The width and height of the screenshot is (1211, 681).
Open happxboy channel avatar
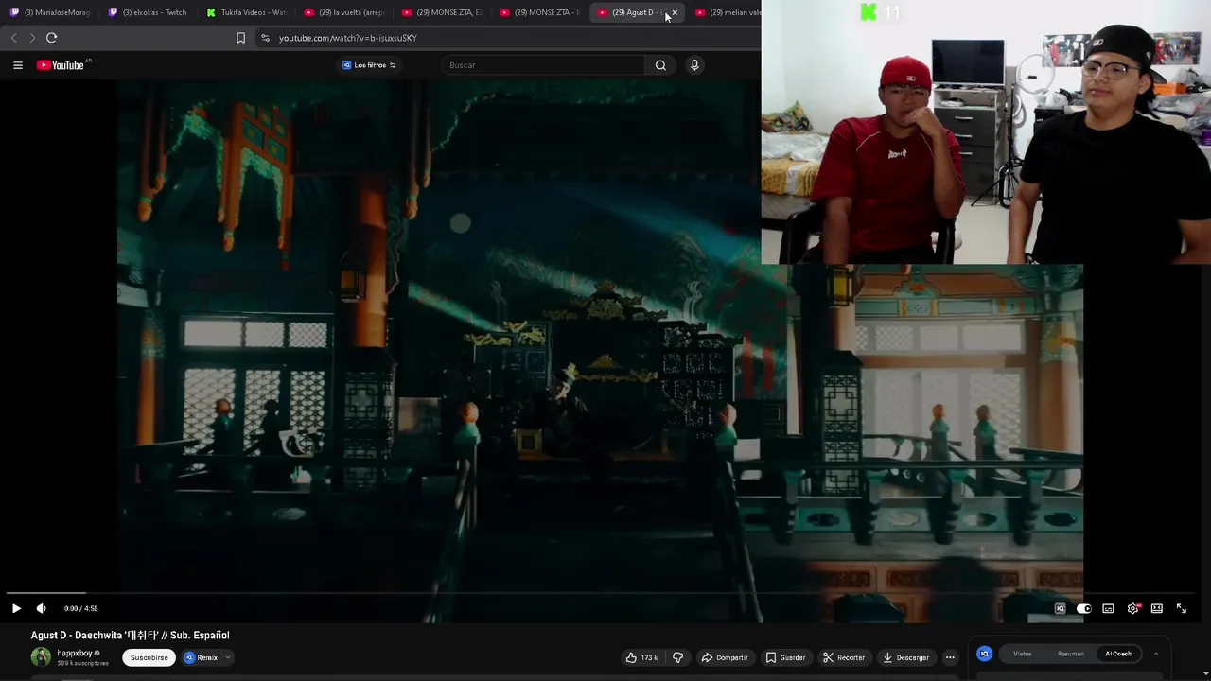point(41,656)
